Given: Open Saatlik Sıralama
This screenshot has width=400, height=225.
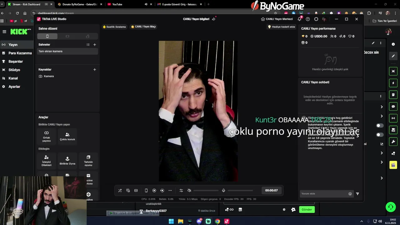Looking at the screenshot, I should (114, 27).
